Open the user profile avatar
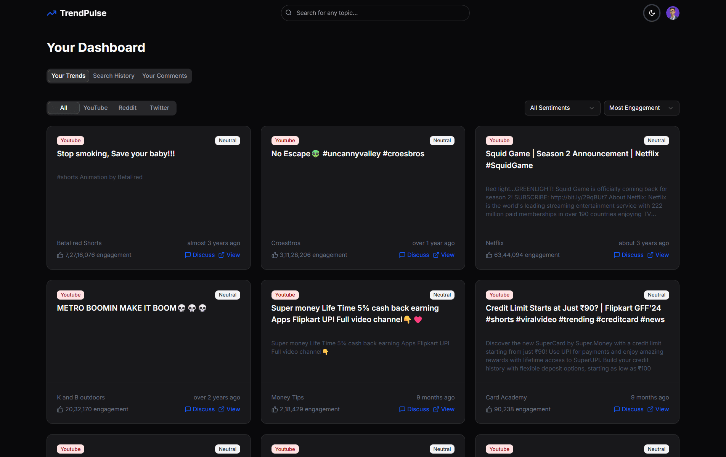Viewport: 726px width, 457px height. click(672, 13)
